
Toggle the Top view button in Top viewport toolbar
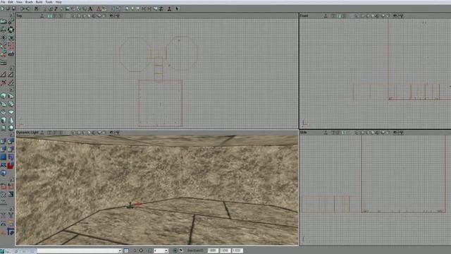tap(49, 16)
